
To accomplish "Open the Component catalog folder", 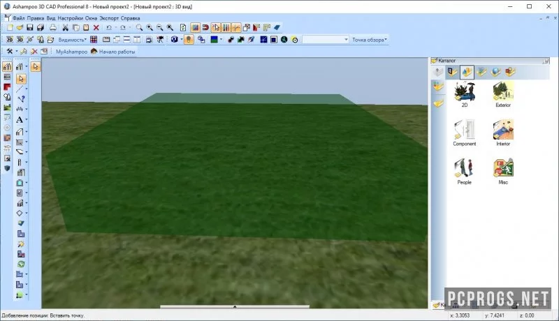I will point(465,133).
